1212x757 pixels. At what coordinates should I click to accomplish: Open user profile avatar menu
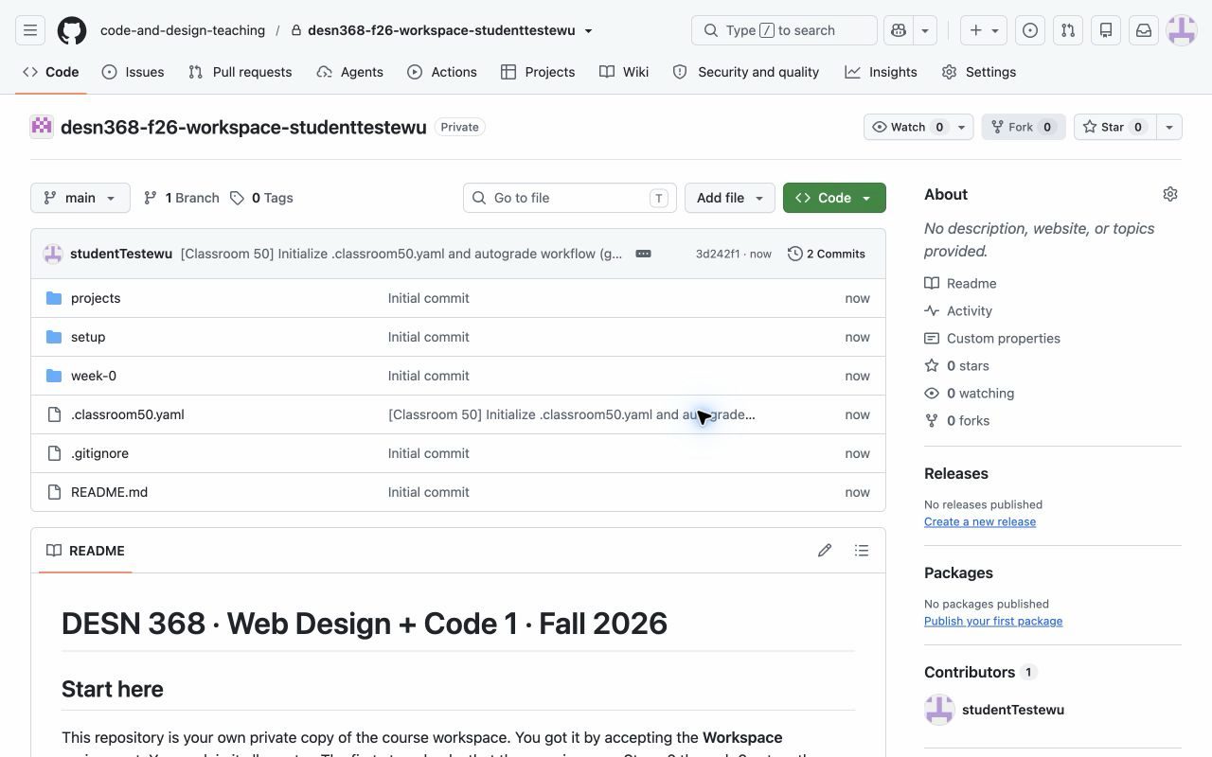tap(1182, 30)
